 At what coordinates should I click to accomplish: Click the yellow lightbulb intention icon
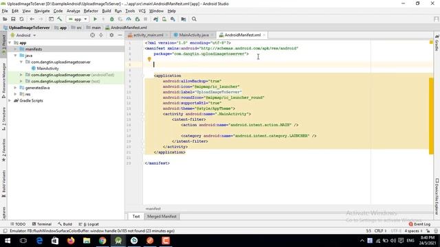pos(149,59)
